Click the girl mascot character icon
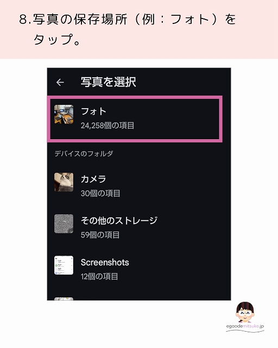Viewport: 278px width, 348px height. pyautogui.click(x=245, y=312)
